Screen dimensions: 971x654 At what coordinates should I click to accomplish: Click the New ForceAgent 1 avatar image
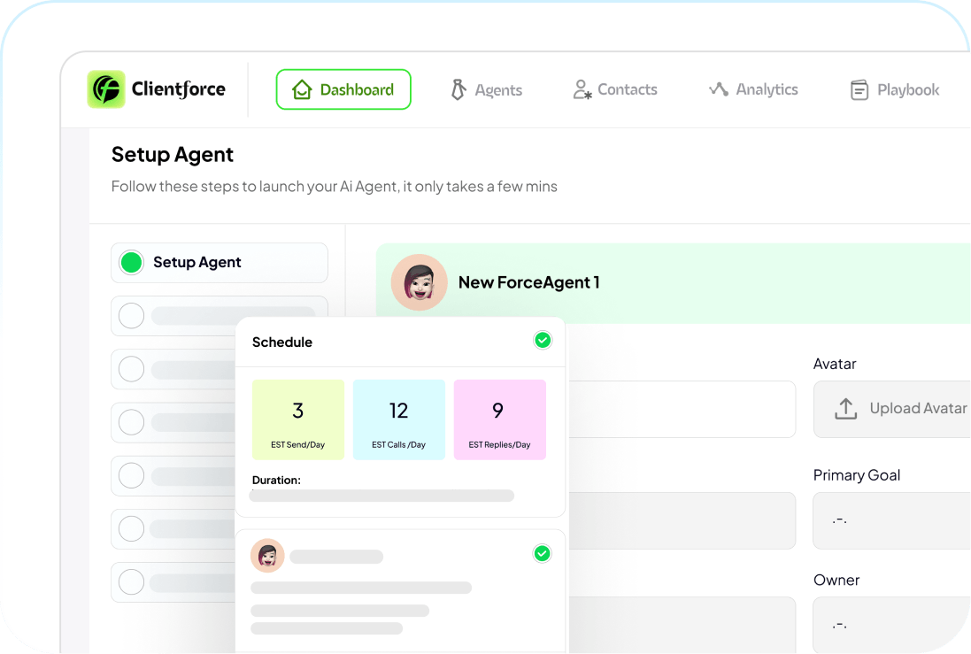[x=419, y=282]
